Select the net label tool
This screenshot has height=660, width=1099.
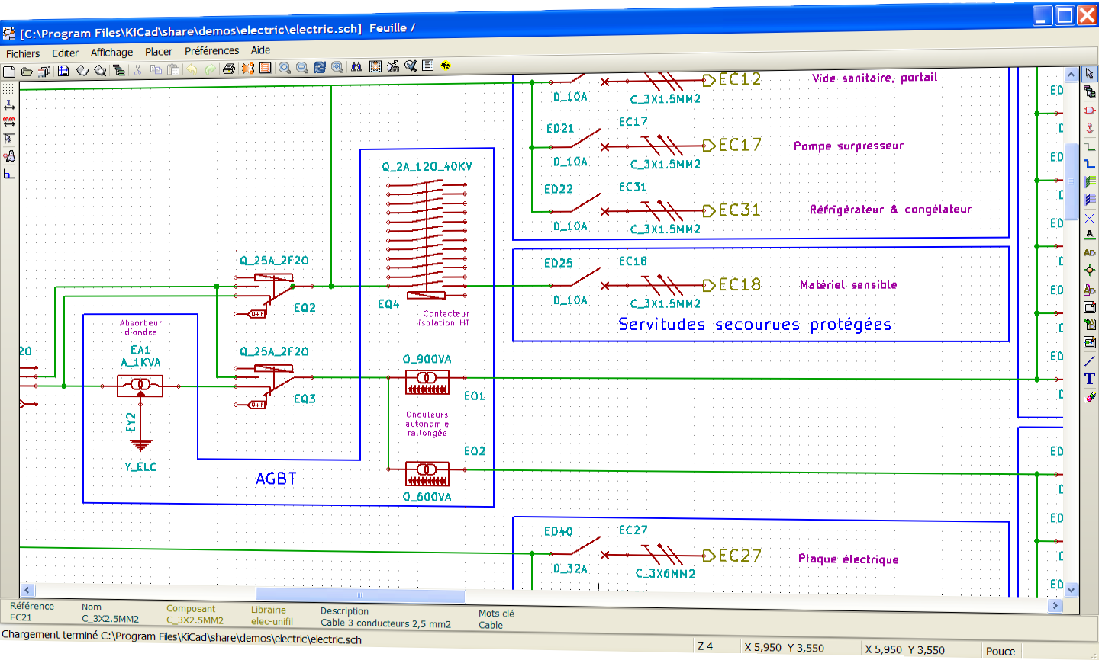(x=1090, y=235)
